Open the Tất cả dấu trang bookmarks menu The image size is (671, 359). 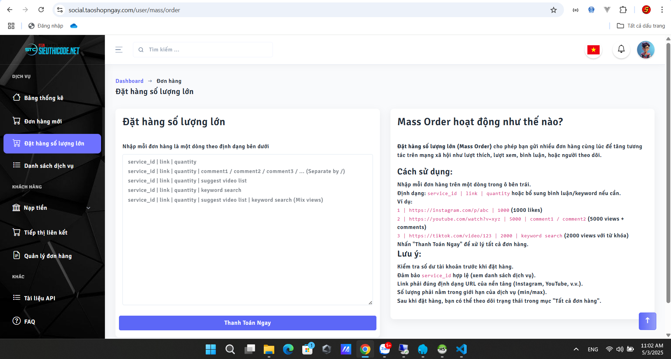click(641, 26)
